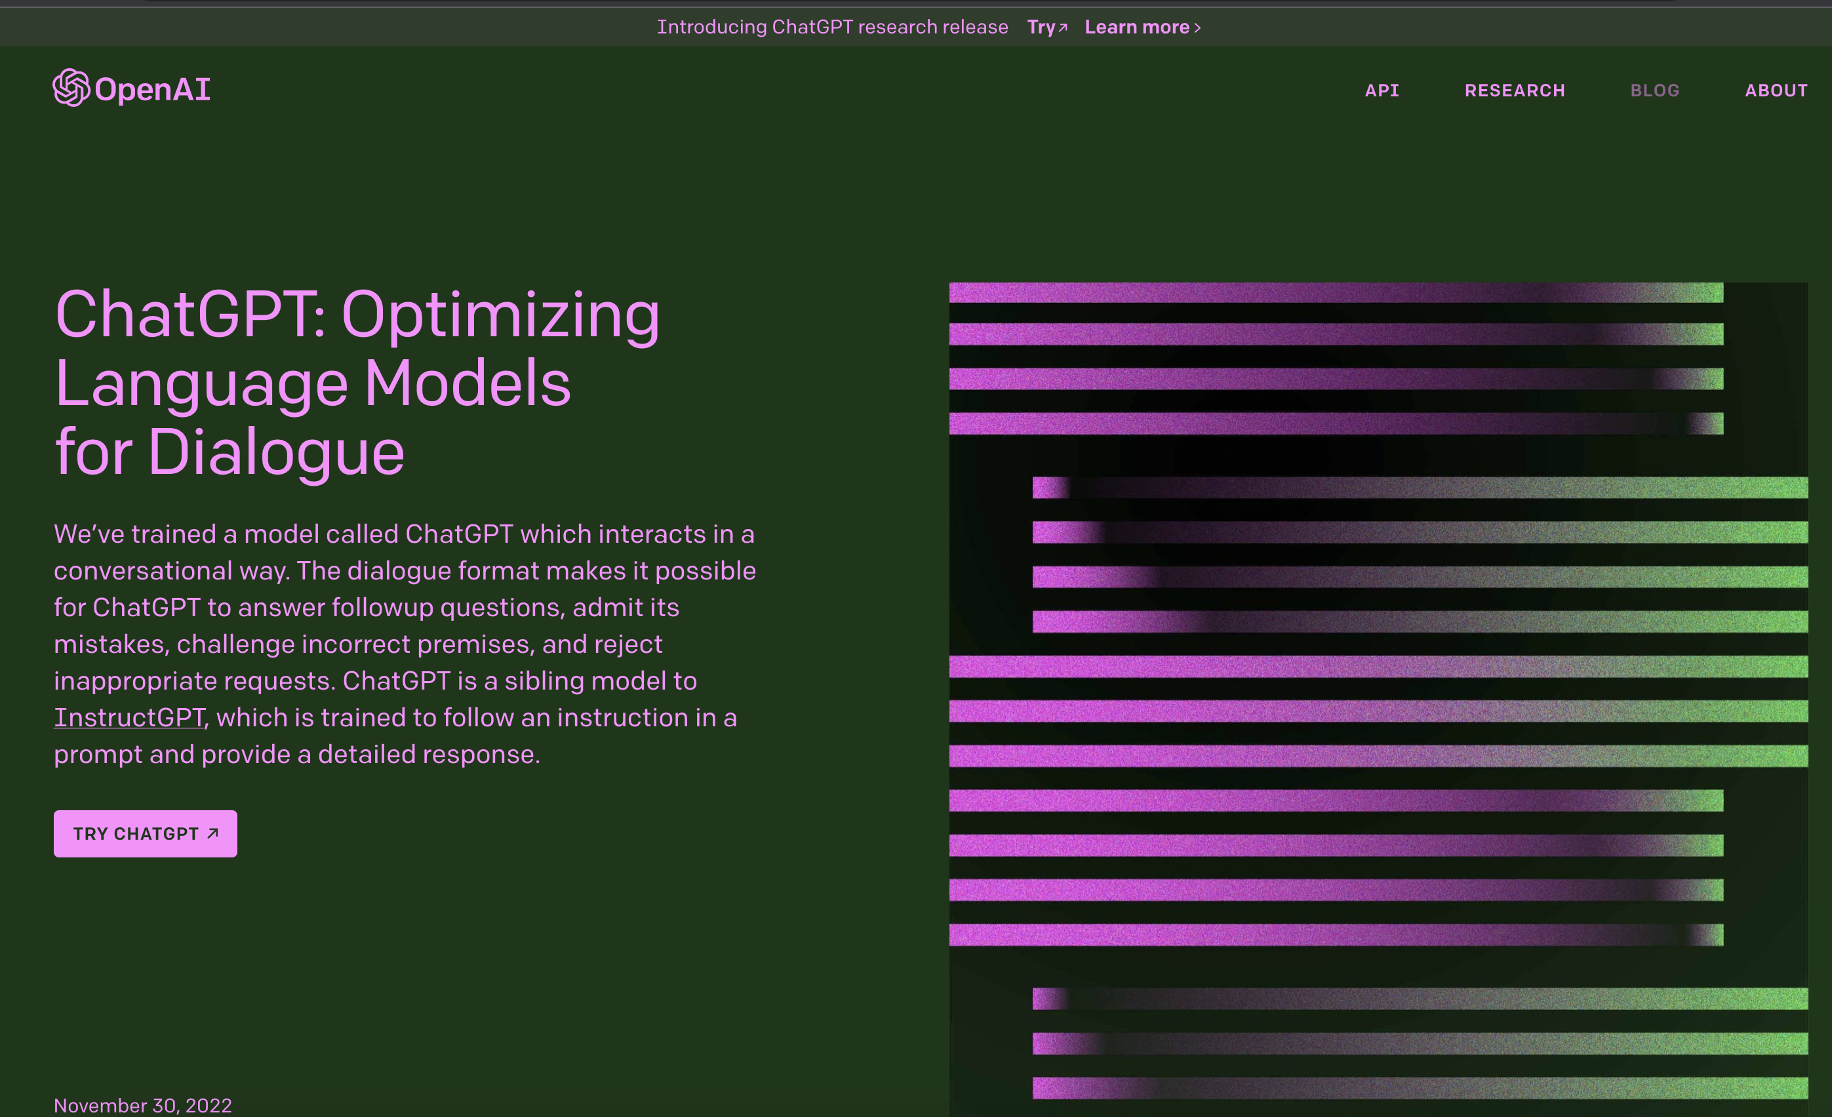Open the API navigation item
Screen dimensions: 1832x1117
click(x=1382, y=90)
